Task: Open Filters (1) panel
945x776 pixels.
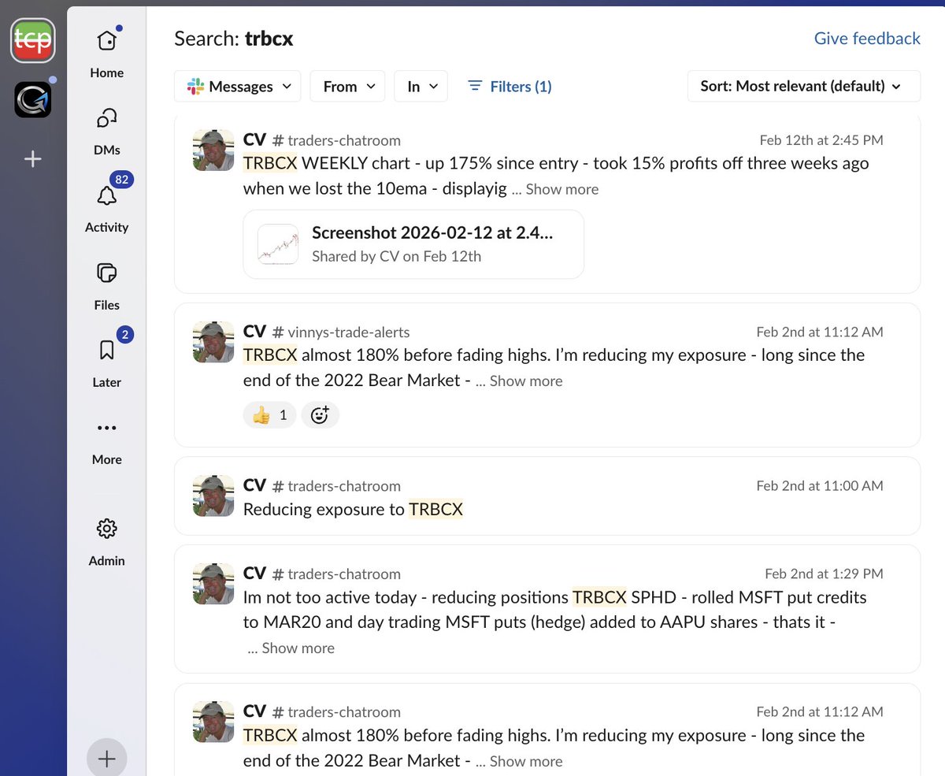Action: pos(510,87)
